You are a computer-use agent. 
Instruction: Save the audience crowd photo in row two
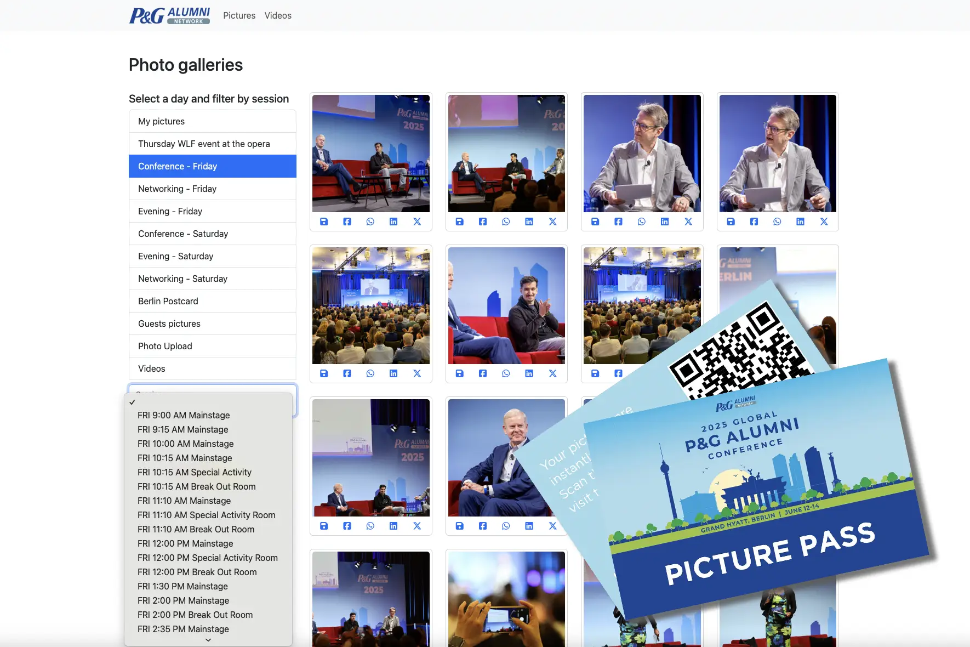324,373
